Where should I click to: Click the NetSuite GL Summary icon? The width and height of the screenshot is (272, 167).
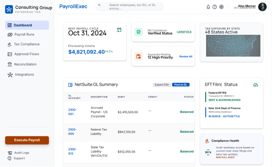coord(70,85)
